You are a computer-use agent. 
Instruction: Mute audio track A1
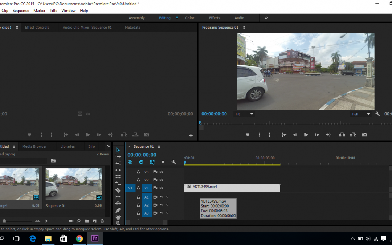click(161, 197)
